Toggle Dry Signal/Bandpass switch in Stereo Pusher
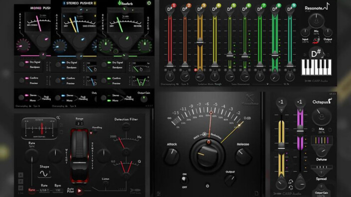Screen dimensions: 351x197 click(58, 65)
